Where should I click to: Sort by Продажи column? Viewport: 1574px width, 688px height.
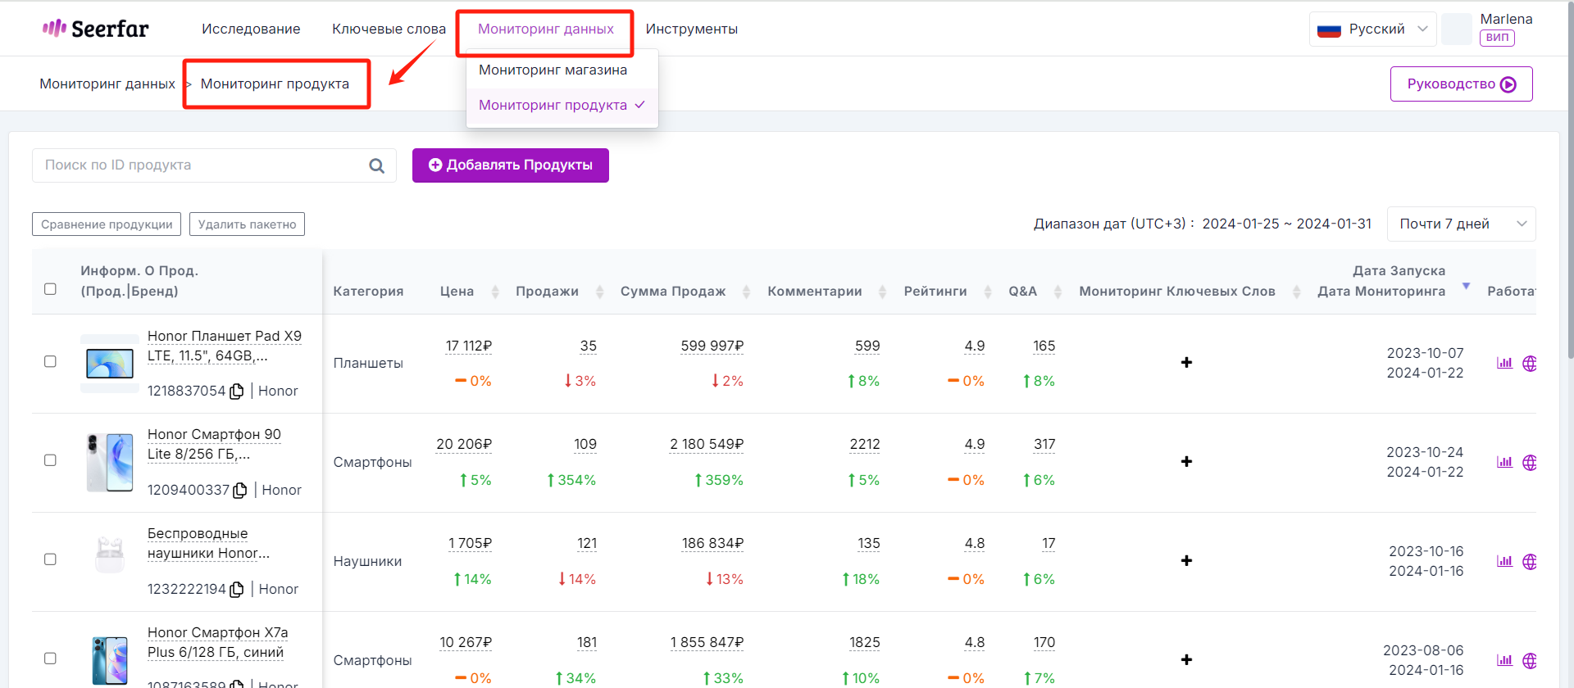tap(600, 292)
